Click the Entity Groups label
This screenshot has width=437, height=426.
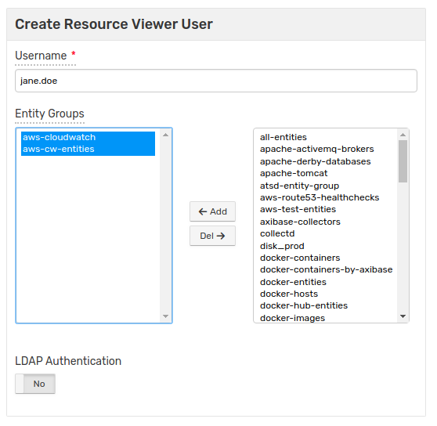tap(49, 114)
